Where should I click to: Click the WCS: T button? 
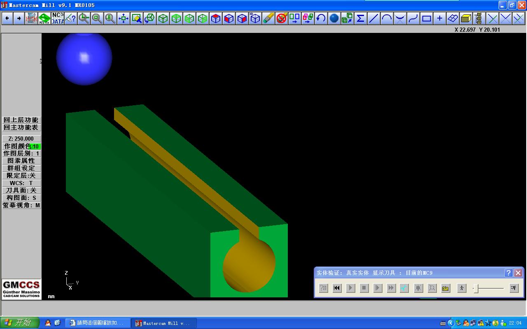21,183
